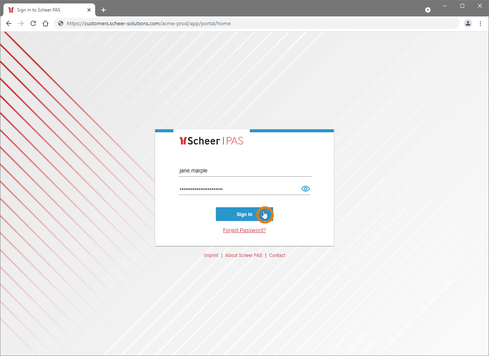
Task: Click the Contact link
Action: click(x=277, y=255)
